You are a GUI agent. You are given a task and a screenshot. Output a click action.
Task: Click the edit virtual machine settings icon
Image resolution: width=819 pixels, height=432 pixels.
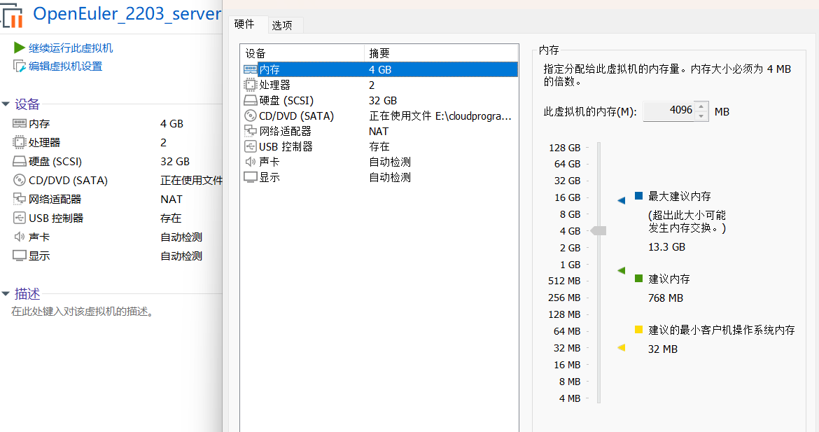click(x=20, y=67)
